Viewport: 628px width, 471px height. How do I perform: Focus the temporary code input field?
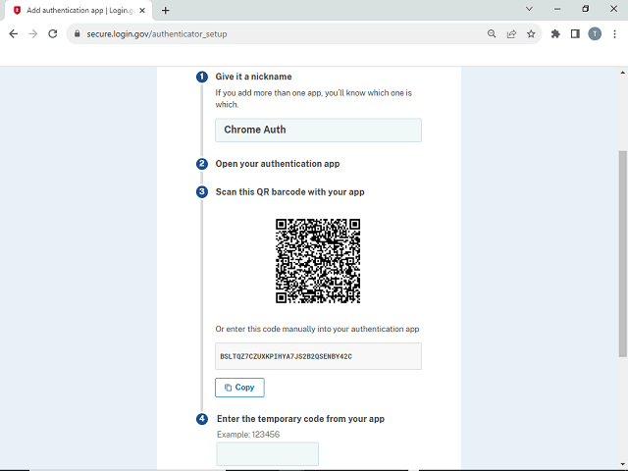coord(268,454)
